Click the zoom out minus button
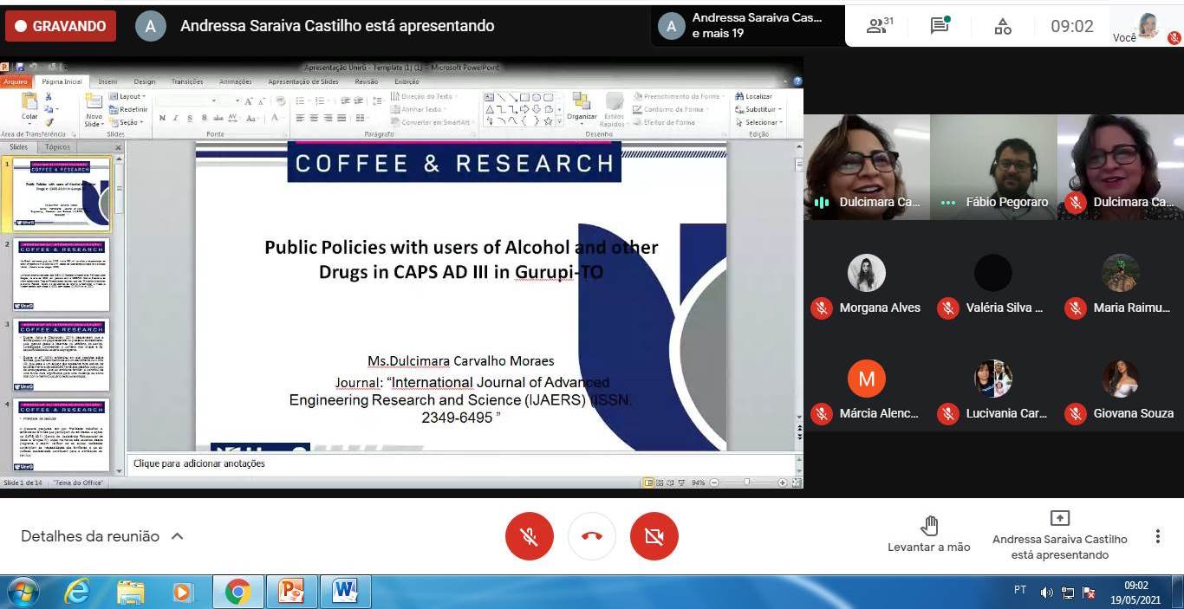 click(715, 483)
